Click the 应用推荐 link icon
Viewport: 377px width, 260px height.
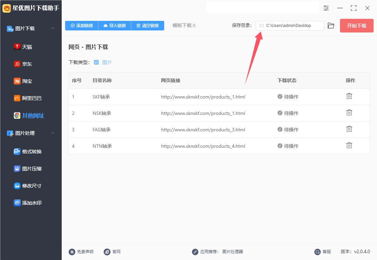coord(195,252)
